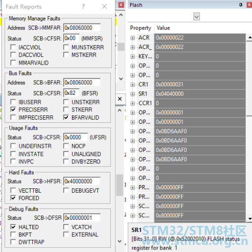Select ACR value 0x00000022
The image size is (252, 252).
[x=200, y=38]
